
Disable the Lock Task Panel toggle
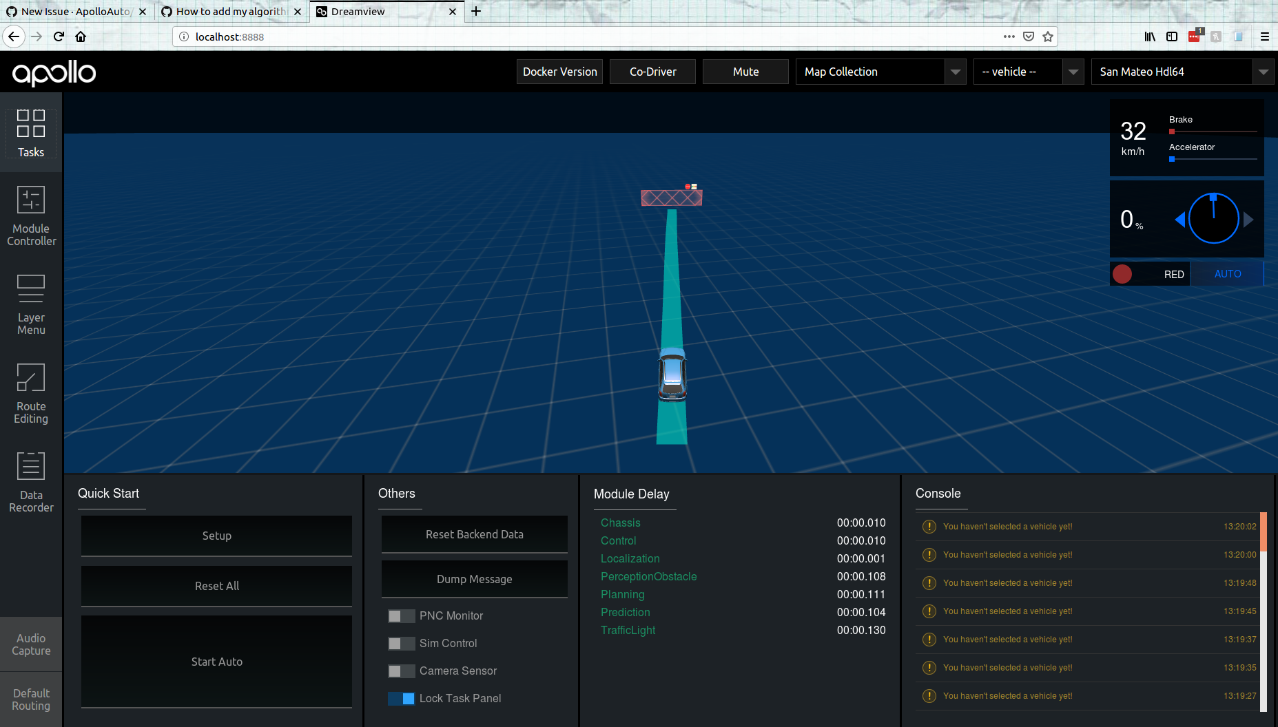[401, 698]
